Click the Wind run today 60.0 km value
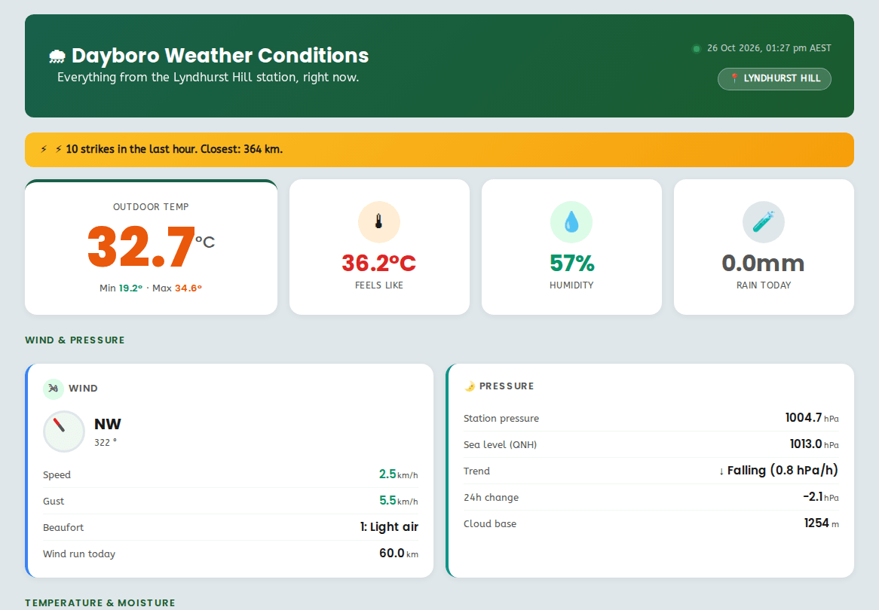Viewport: 879px width, 610px height. (x=399, y=554)
